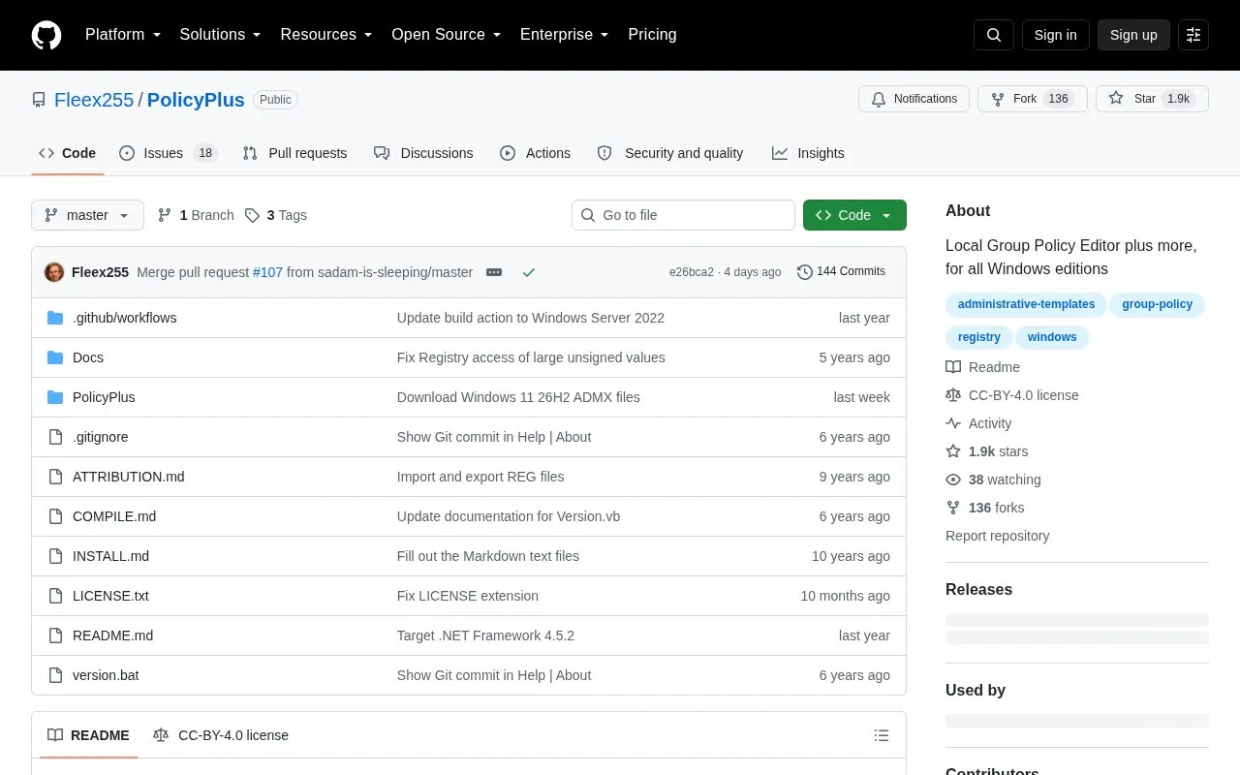The image size is (1240, 775).
Task: Switch to the Discussions tab
Action: pos(423,153)
